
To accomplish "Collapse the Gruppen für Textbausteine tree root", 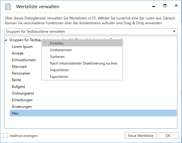I will 6,40.
